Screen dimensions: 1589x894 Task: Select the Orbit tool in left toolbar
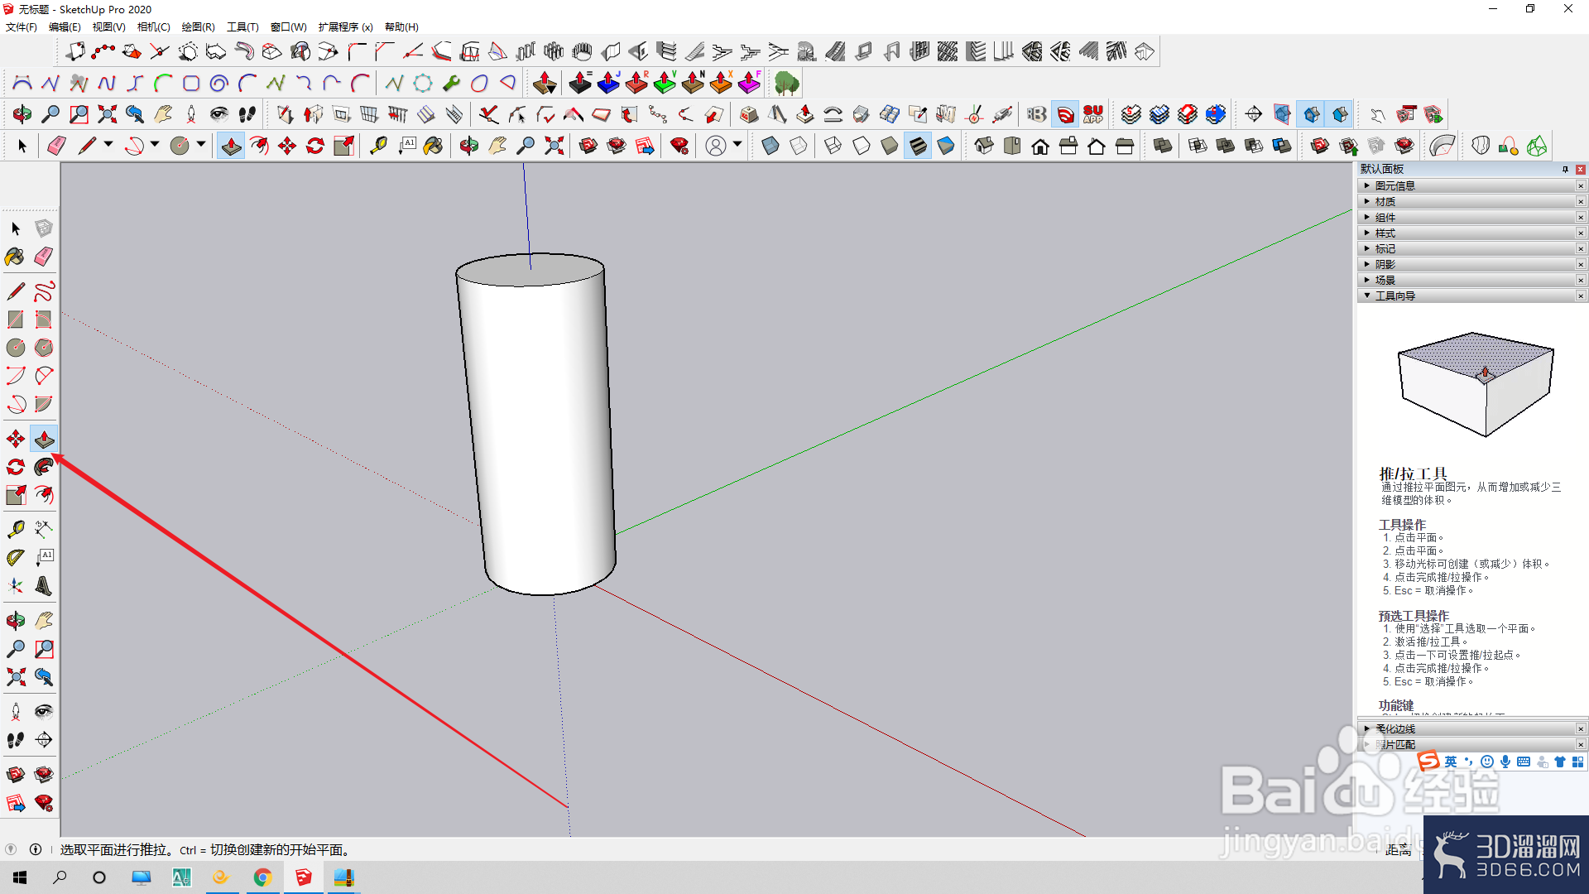tap(16, 620)
